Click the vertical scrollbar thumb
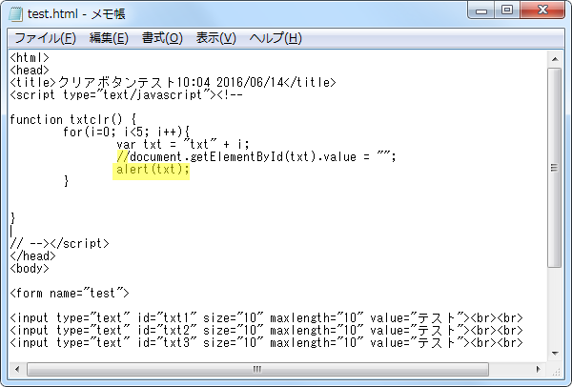572x387 pixels. [x=555, y=168]
